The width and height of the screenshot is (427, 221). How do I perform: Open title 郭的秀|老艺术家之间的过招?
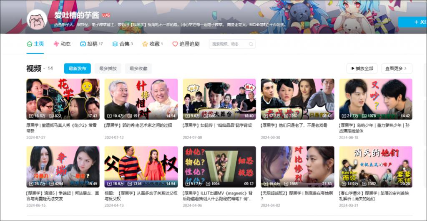pyautogui.click(x=138, y=125)
